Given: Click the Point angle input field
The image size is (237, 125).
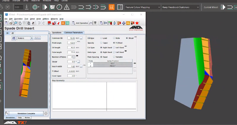Looking at the screenshot, I should tap(71, 43).
